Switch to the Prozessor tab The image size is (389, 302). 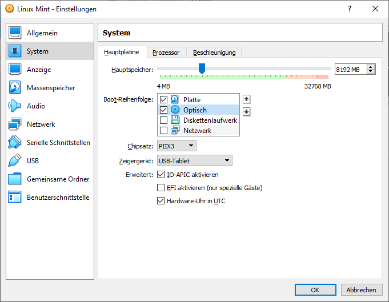coord(166,53)
